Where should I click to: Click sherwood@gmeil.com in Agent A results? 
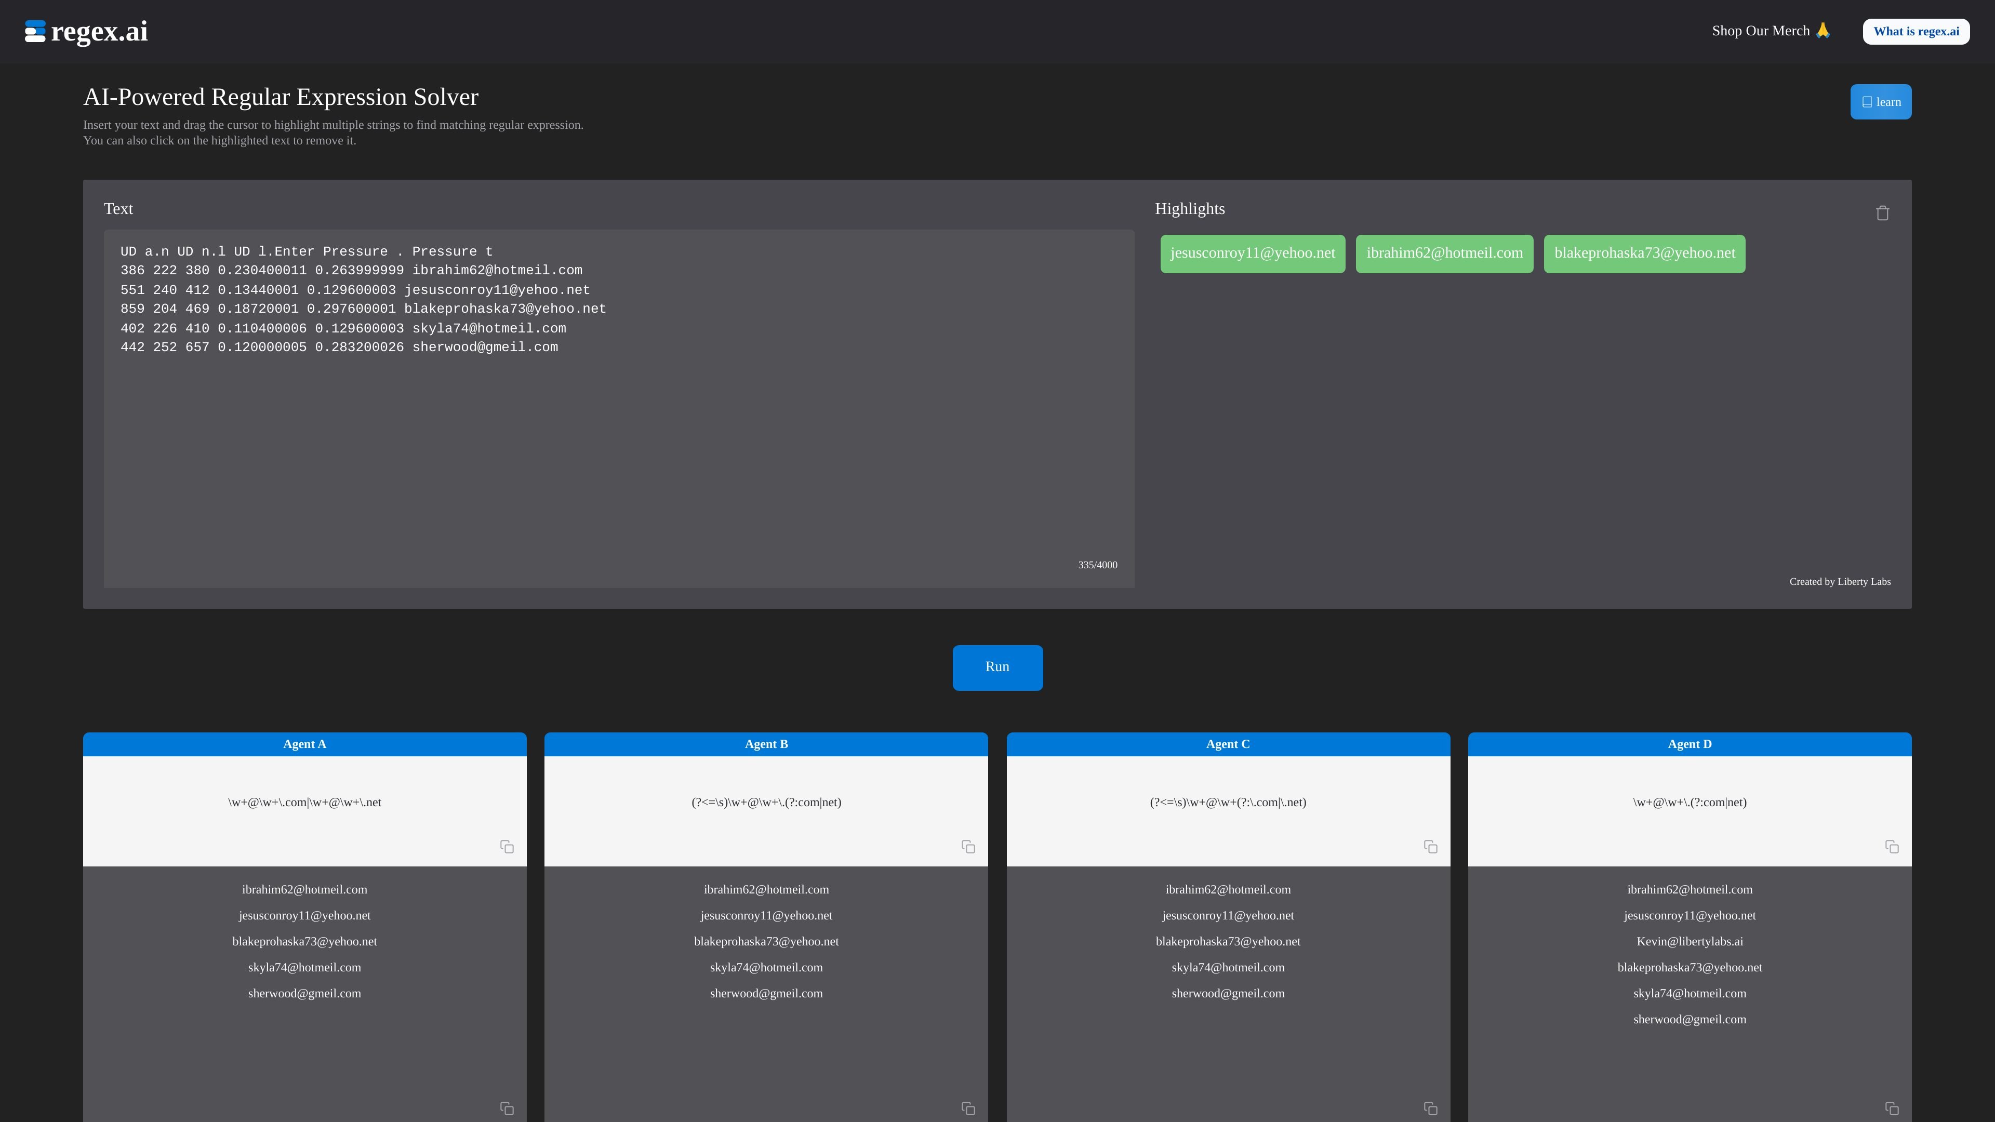(304, 994)
